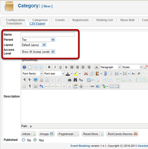
Task: Open the CSV Export tab
Action: 37,24
